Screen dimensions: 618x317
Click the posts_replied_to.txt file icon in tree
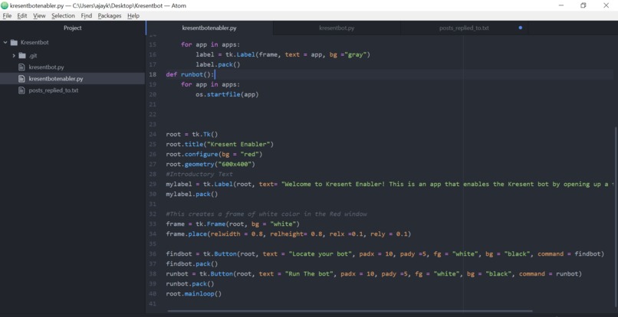coord(21,90)
